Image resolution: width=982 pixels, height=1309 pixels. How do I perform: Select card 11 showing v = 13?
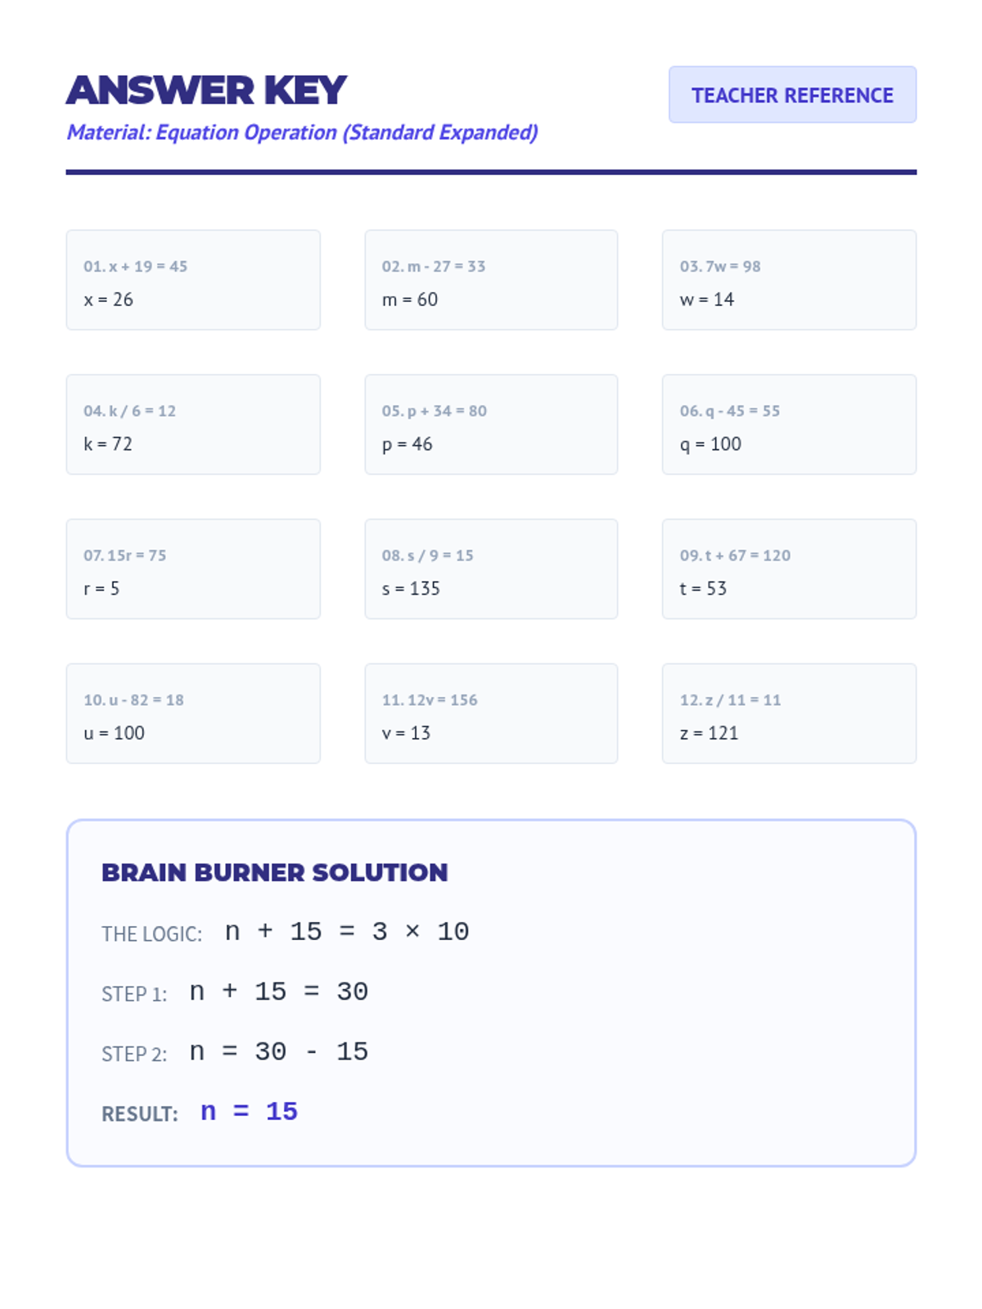click(491, 713)
